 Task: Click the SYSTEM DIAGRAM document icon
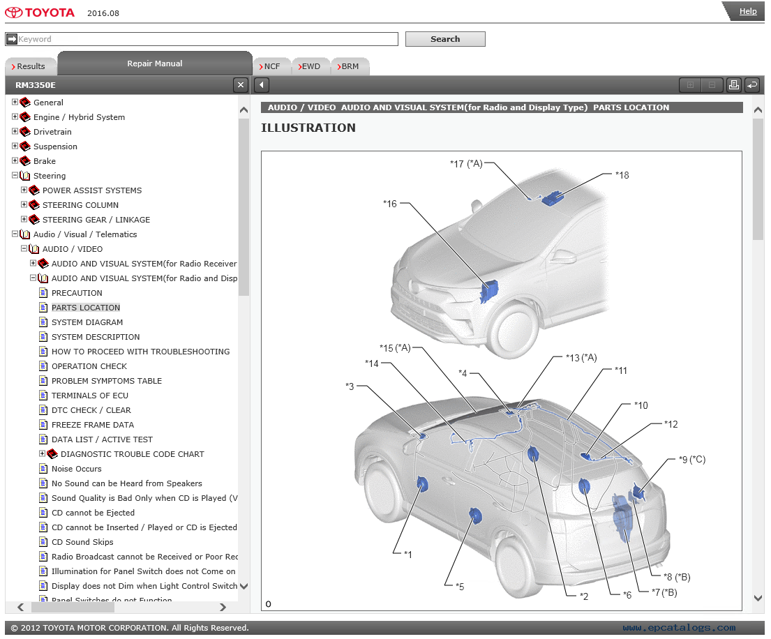point(43,322)
